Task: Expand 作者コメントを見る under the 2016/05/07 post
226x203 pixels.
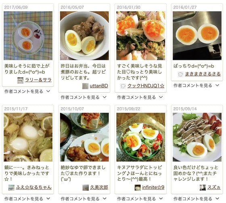Action: click(x=84, y=97)
